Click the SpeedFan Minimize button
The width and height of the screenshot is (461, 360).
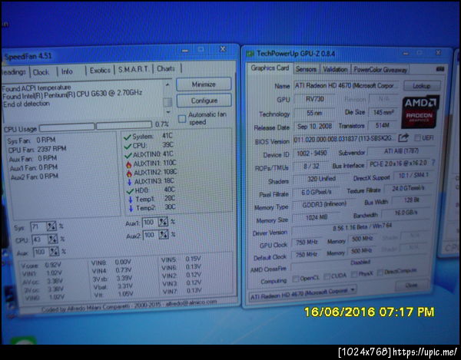click(x=204, y=84)
